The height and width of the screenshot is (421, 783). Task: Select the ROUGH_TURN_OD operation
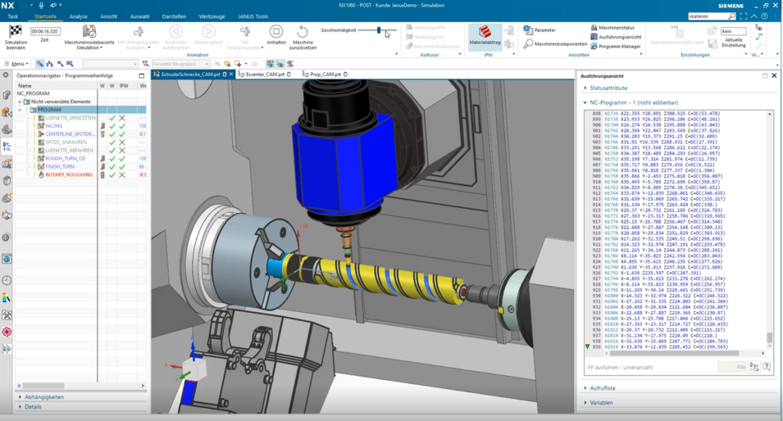[x=65, y=158]
